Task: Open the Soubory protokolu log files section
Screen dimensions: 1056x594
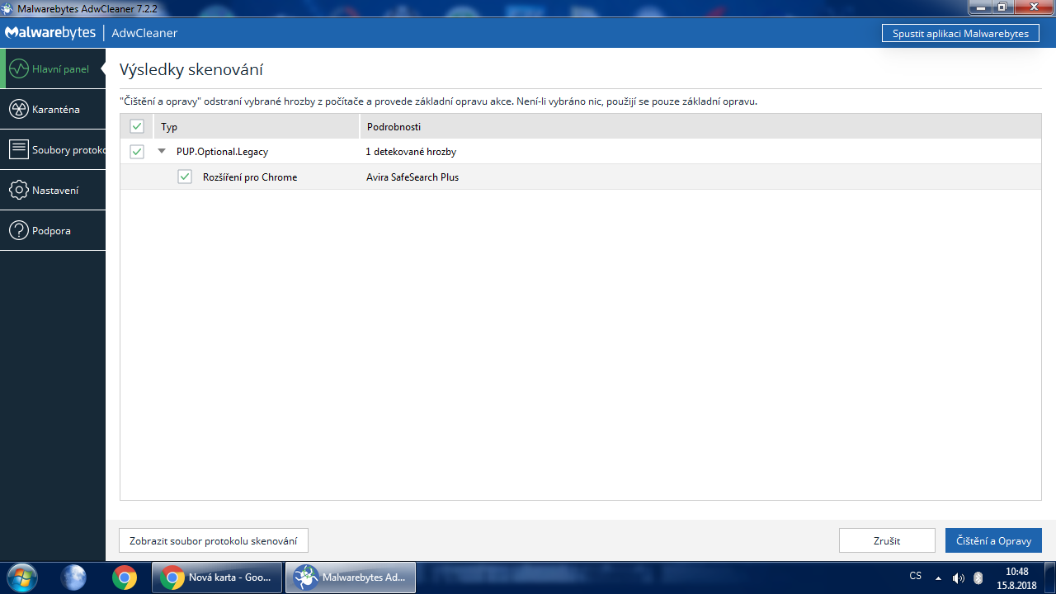Action: 53,150
